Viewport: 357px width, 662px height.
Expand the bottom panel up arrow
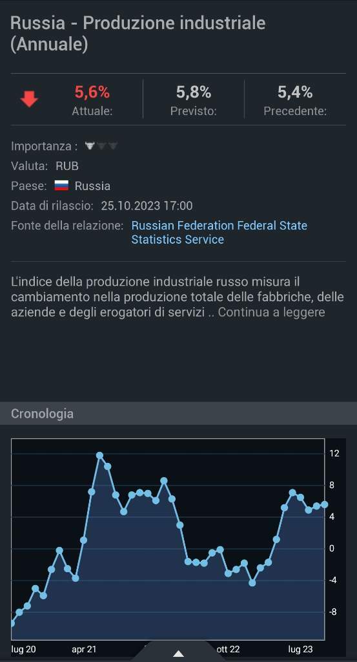(179, 654)
